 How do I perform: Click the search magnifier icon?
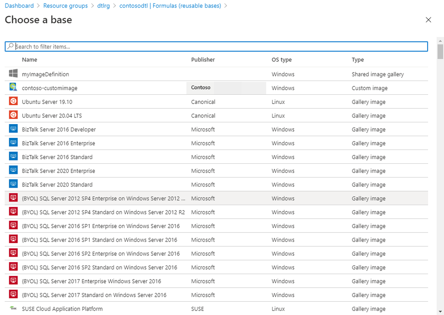(x=11, y=46)
